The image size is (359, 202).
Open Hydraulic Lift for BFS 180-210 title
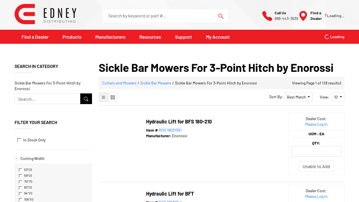(179, 122)
